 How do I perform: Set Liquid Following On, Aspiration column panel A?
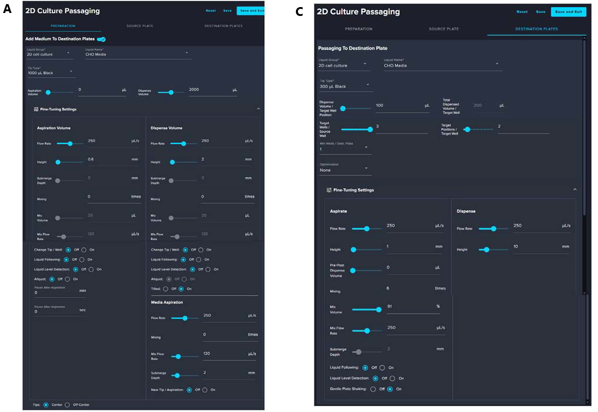pyautogui.click(x=81, y=260)
